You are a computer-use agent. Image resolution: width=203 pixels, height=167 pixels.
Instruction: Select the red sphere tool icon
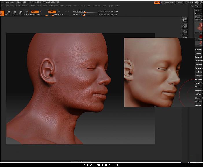click(x=200, y=36)
